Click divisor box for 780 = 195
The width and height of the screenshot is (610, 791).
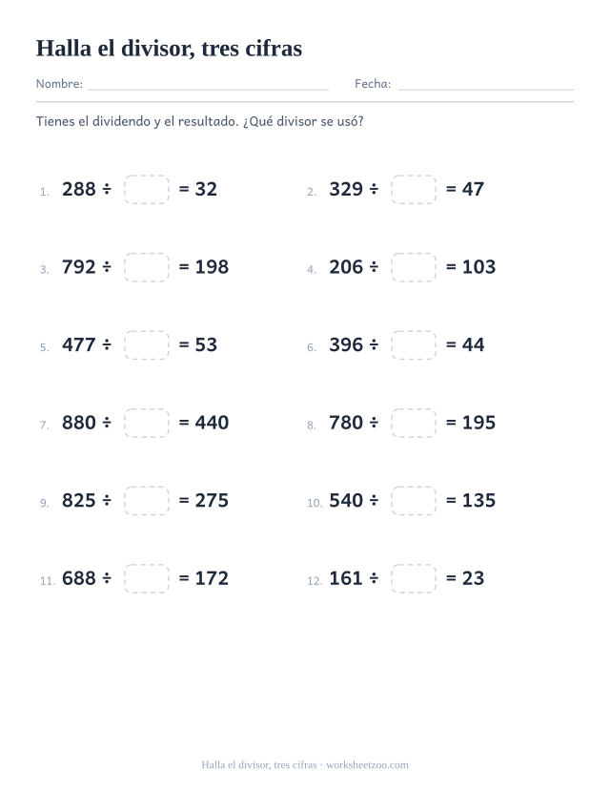click(414, 423)
